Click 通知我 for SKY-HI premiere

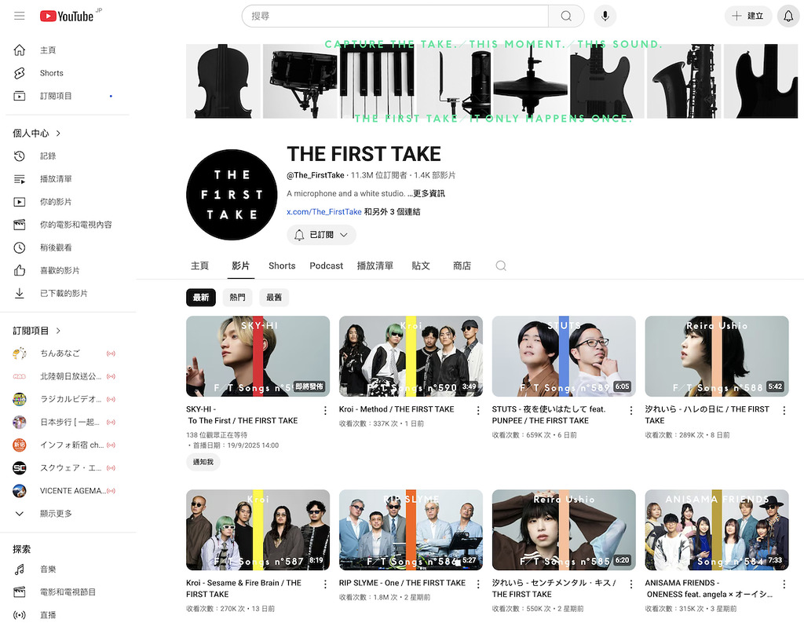203,462
